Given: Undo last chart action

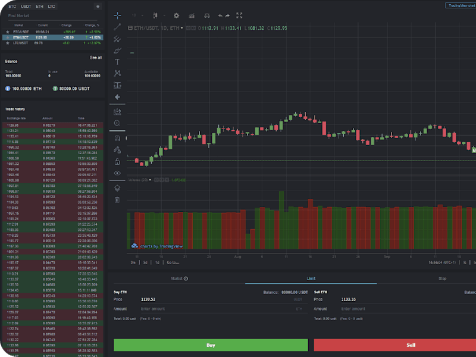Looking at the screenshot, I should click(220, 15).
